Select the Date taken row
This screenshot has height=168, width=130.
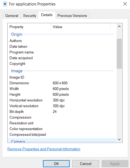point(62,46)
